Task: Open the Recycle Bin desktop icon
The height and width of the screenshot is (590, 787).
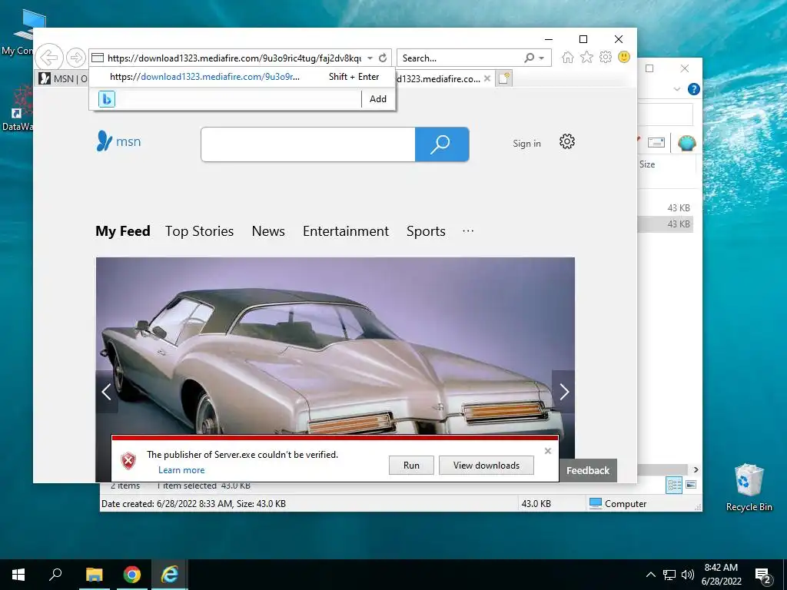Action: [x=749, y=488]
